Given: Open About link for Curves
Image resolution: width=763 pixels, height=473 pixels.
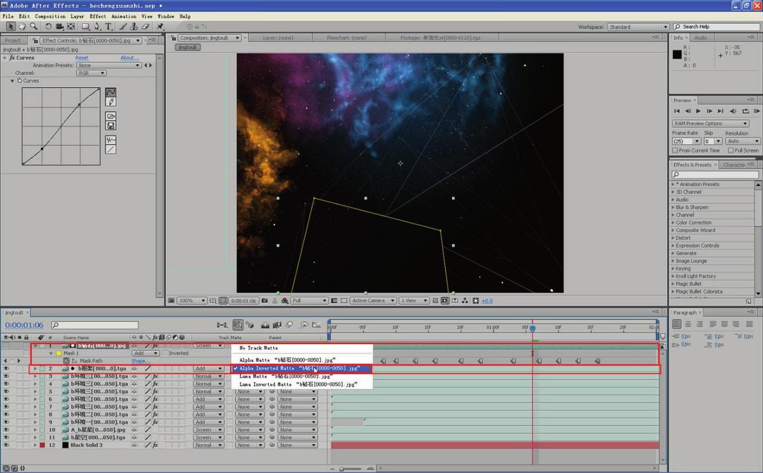Looking at the screenshot, I should [x=129, y=58].
